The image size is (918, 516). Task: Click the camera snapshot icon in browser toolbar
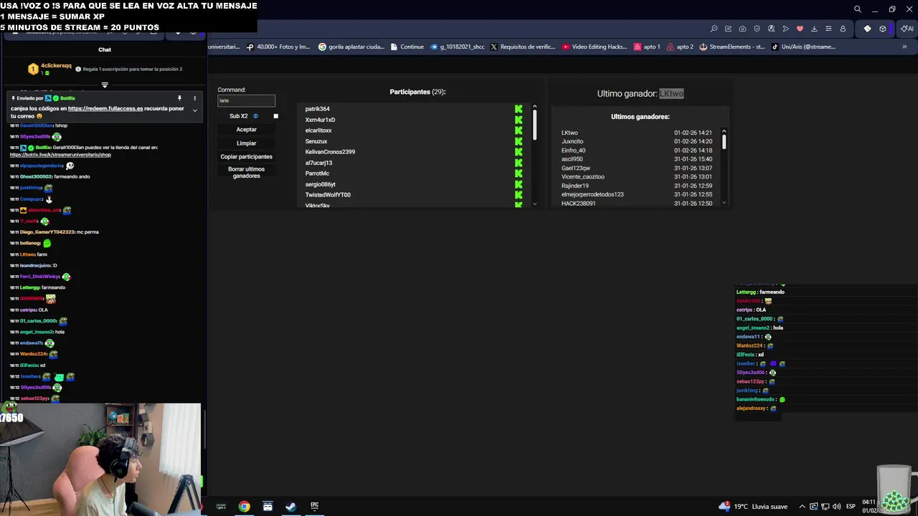point(742,29)
